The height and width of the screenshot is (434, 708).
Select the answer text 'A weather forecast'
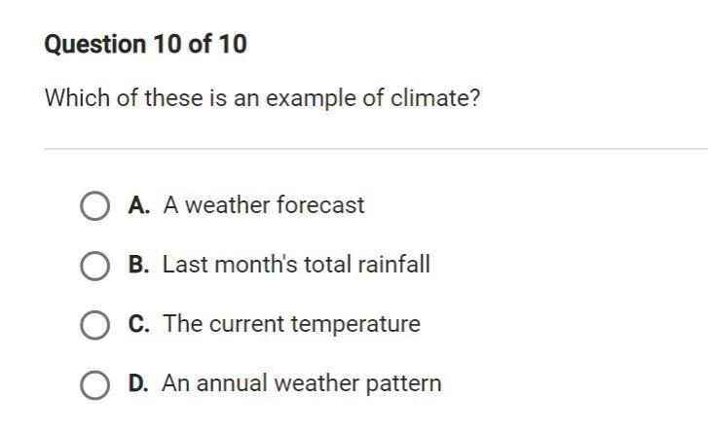point(263,205)
